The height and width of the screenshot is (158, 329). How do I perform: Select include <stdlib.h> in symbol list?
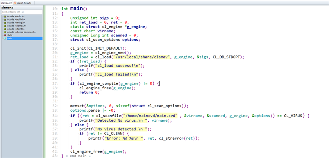[15, 19]
